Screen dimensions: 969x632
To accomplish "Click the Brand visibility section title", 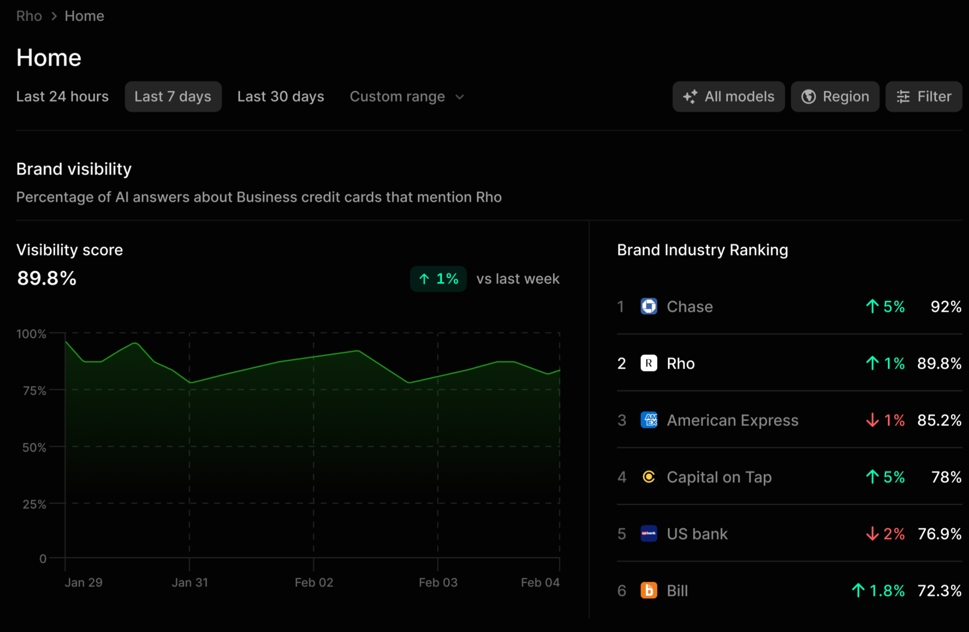I will (74, 169).
